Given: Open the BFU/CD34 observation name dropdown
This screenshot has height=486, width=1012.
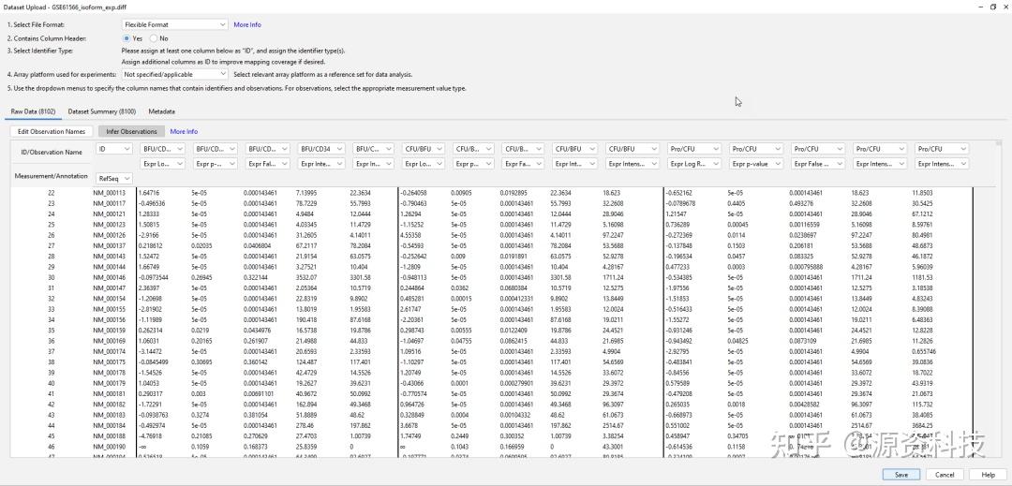Looking at the screenshot, I should pos(322,149).
